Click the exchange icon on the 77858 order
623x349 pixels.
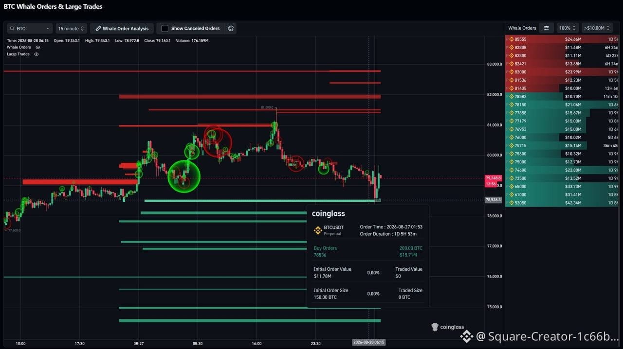(512, 113)
